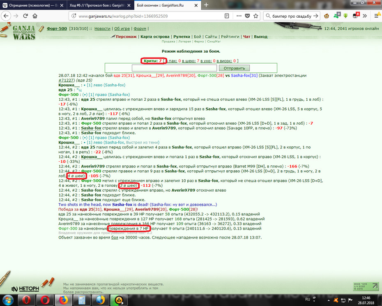
Task: Save the page to Pocket
Action: 247,16
